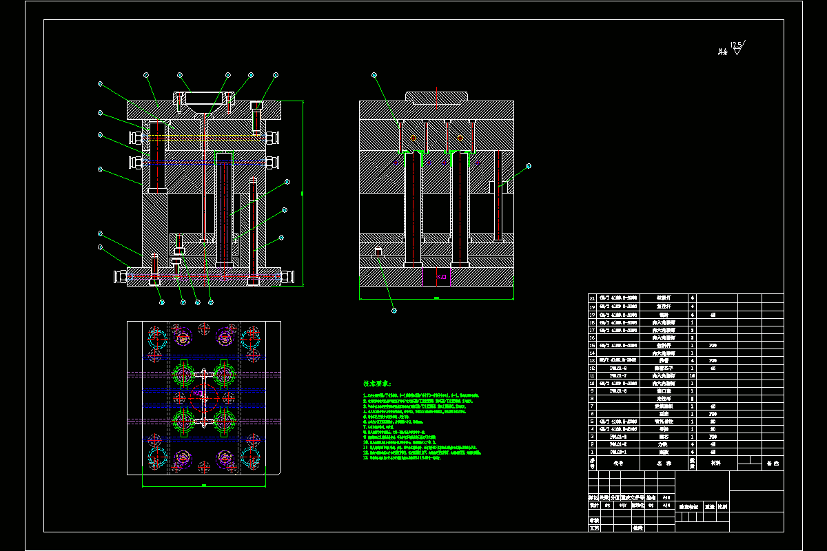
Task: Select the 备注 header cell in parts list
Action: point(773,464)
